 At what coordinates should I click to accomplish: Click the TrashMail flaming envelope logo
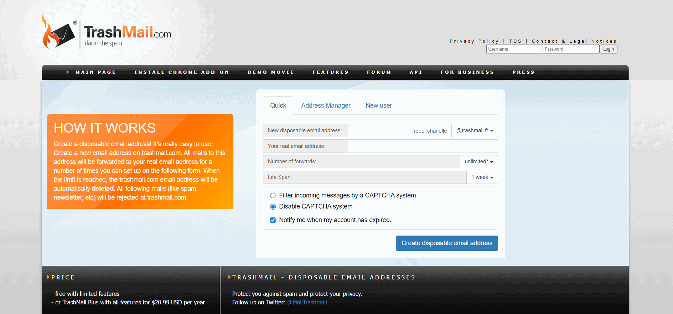pos(59,33)
